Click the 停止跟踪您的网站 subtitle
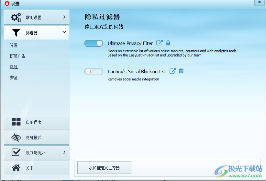 click(x=104, y=27)
